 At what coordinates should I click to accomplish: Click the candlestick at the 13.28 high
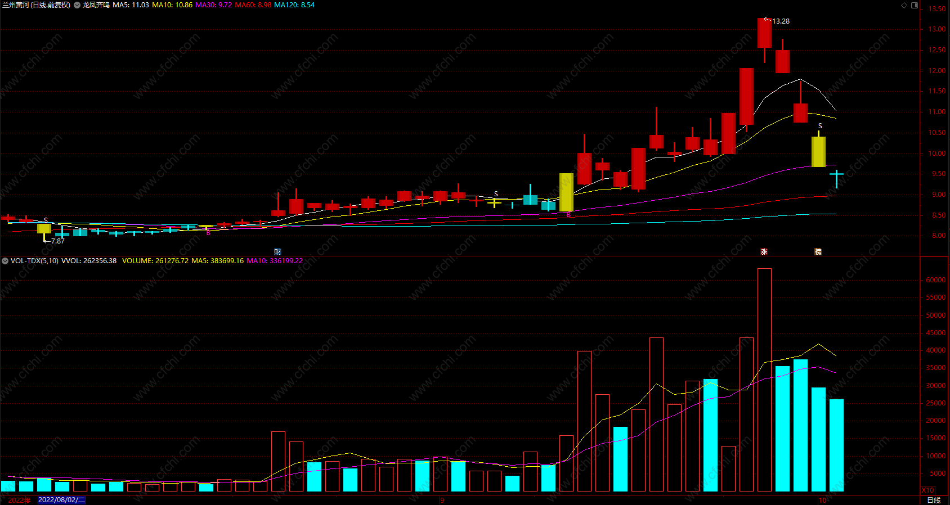(764, 33)
